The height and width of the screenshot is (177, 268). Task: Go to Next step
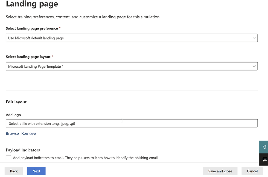pyautogui.click(x=36, y=171)
